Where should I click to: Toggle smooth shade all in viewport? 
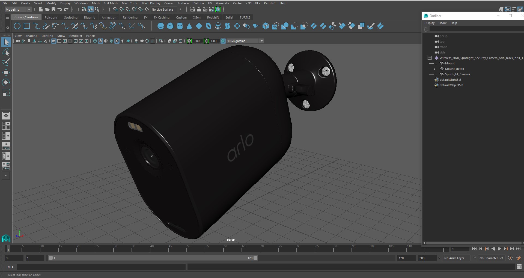(x=100, y=41)
